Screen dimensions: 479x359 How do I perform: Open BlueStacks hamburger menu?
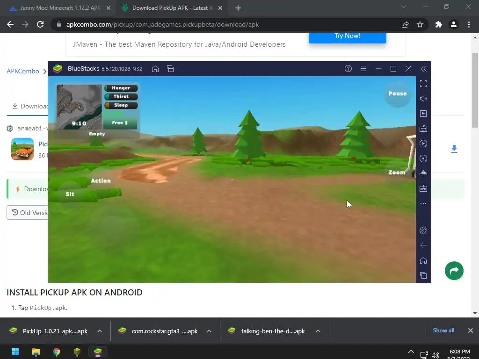coord(363,69)
